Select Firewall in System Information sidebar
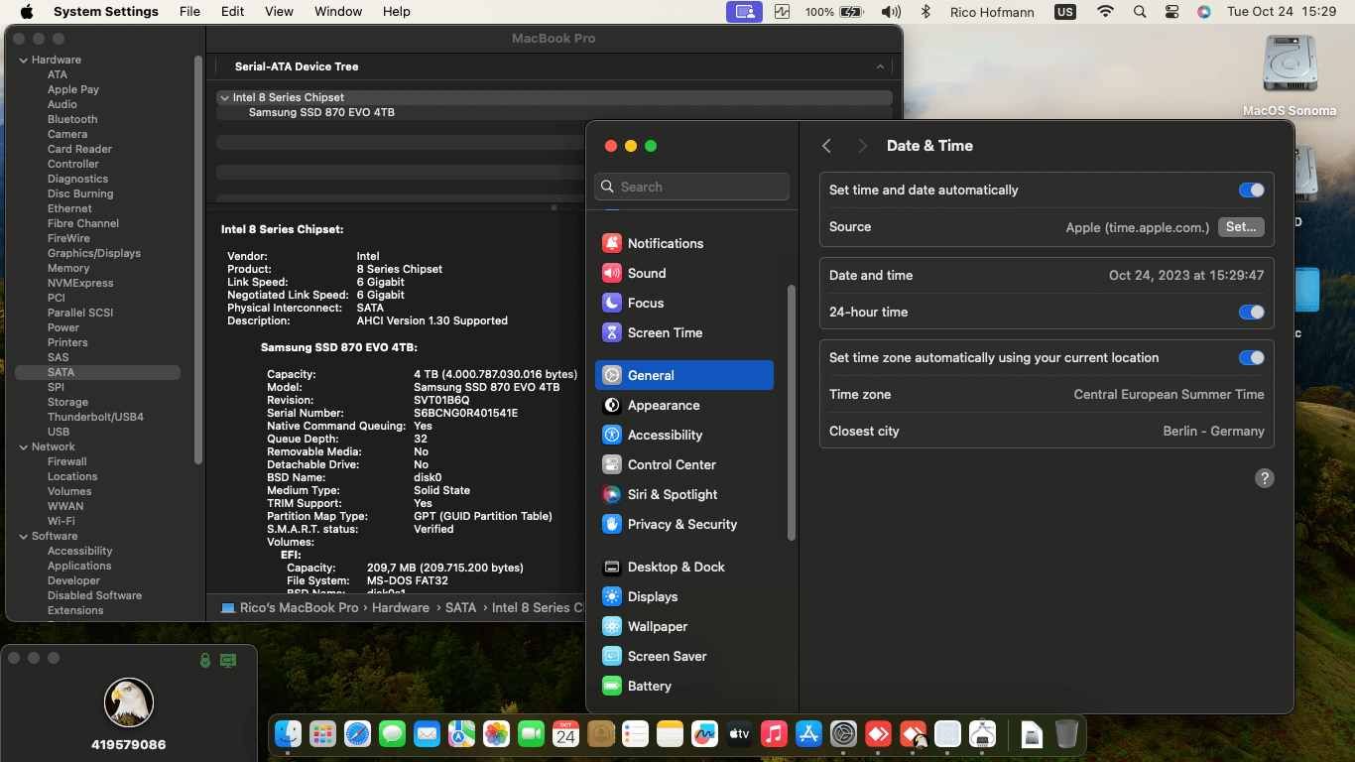The image size is (1355, 762). coord(67,461)
